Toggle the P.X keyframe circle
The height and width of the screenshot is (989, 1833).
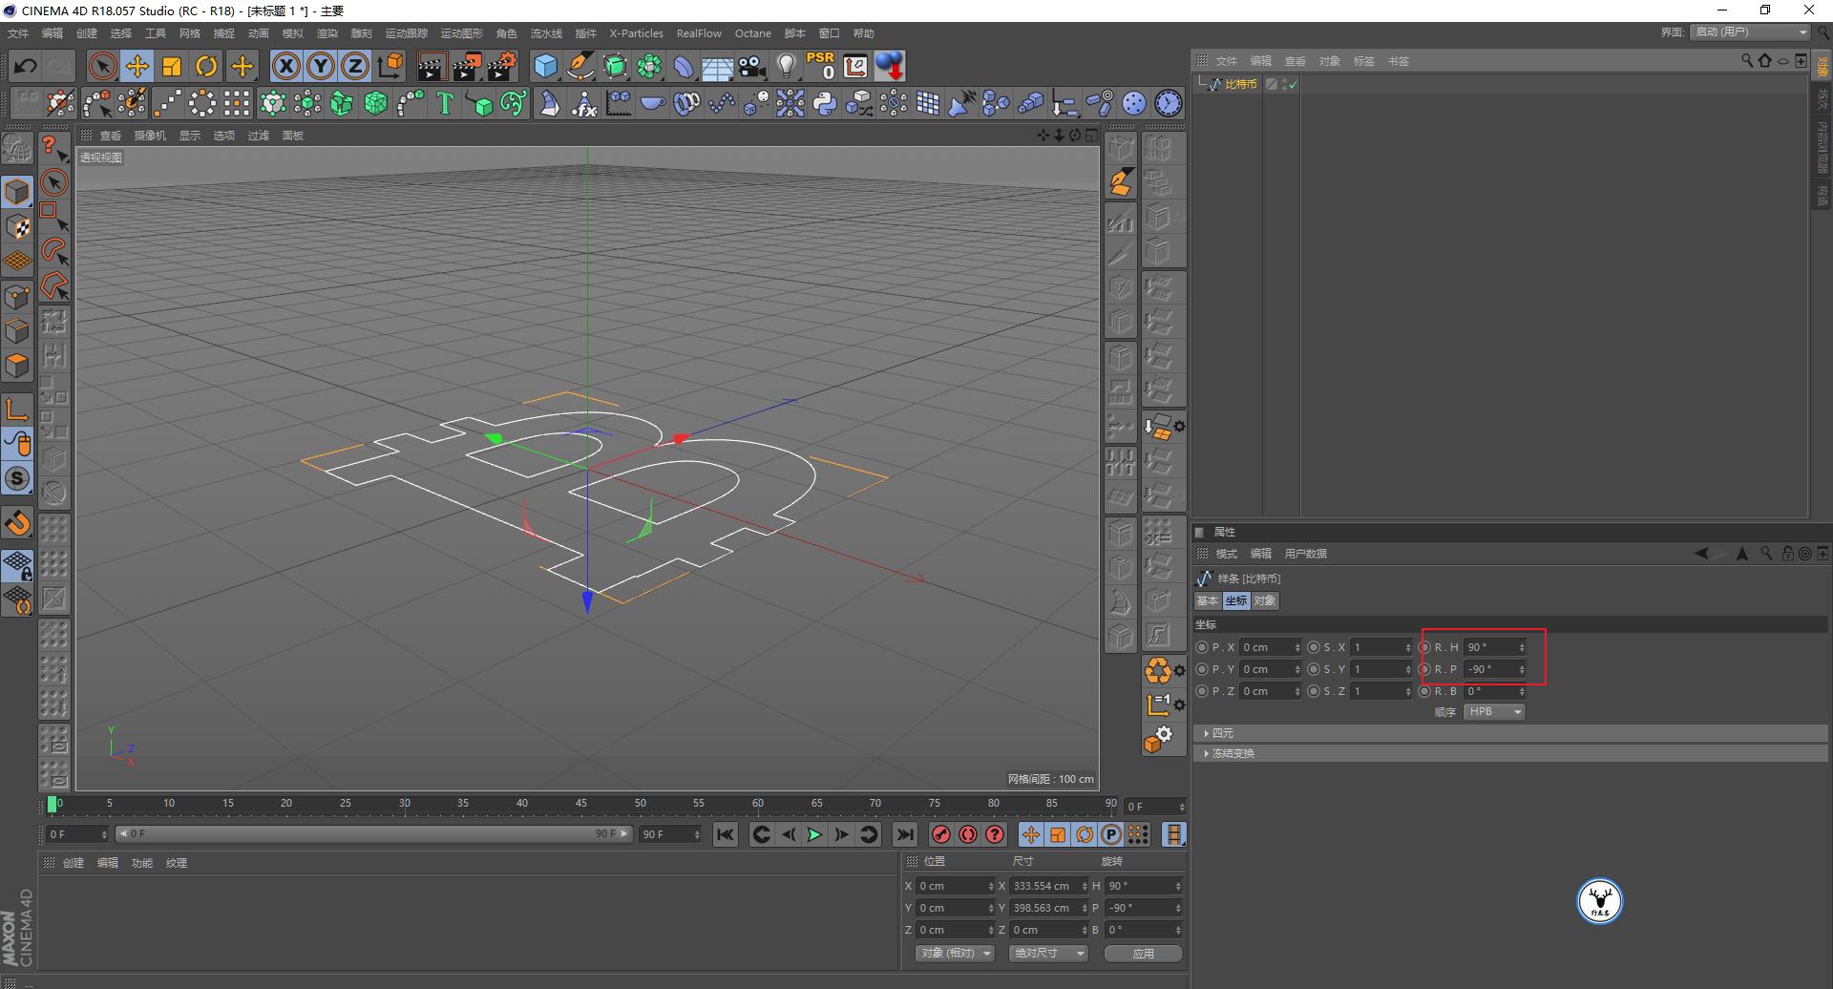click(x=1202, y=647)
